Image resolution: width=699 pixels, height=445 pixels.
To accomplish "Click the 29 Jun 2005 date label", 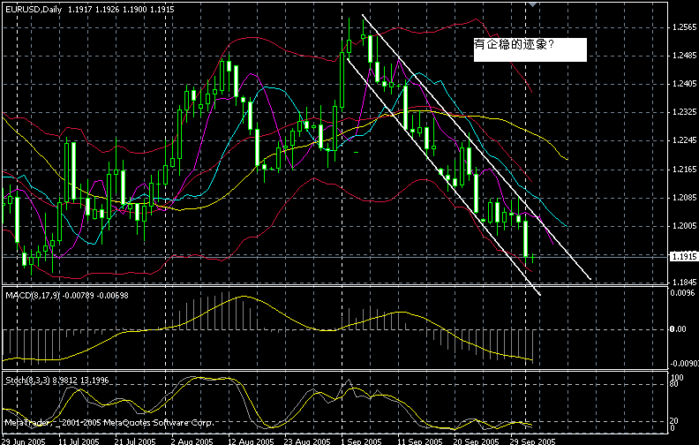I will [24, 441].
